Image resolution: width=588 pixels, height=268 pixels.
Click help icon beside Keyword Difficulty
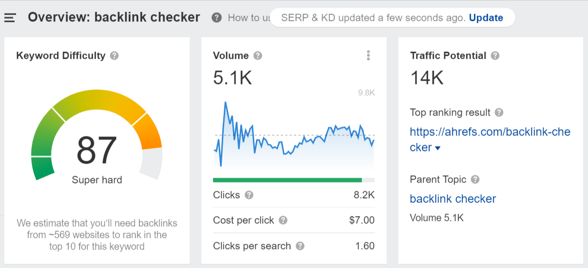114,56
